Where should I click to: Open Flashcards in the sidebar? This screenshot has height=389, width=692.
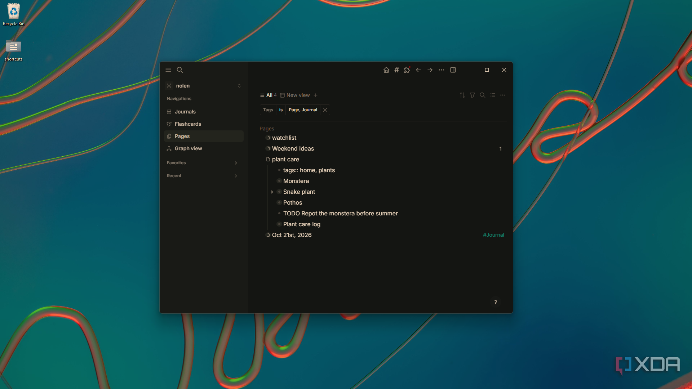point(204,124)
